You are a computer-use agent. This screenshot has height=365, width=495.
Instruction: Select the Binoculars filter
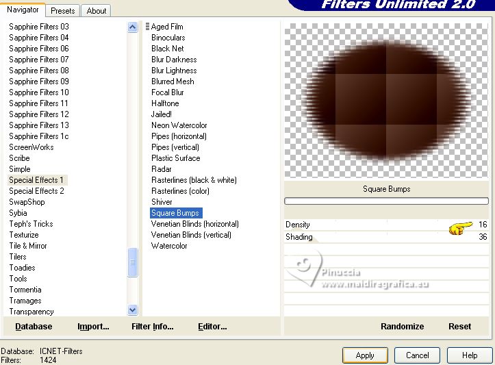[168, 38]
